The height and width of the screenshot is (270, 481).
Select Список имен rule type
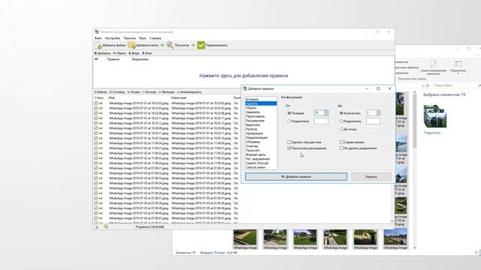pos(261,167)
